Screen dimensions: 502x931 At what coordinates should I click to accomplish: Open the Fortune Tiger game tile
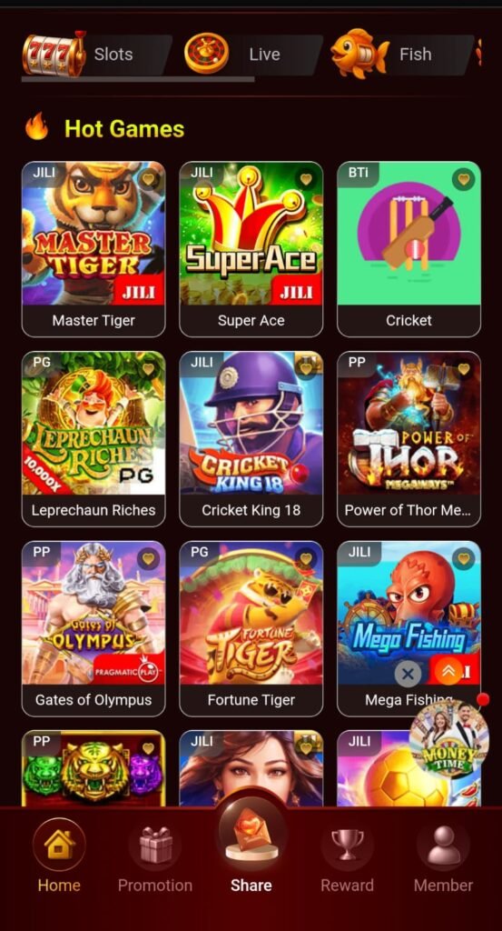251,628
